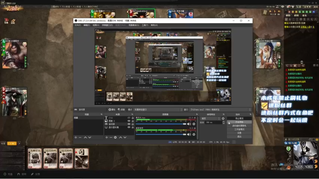Lock the 显示器采集 source padlock
The image size is (319, 179).
pyautogui.click(x=133, y=127)
